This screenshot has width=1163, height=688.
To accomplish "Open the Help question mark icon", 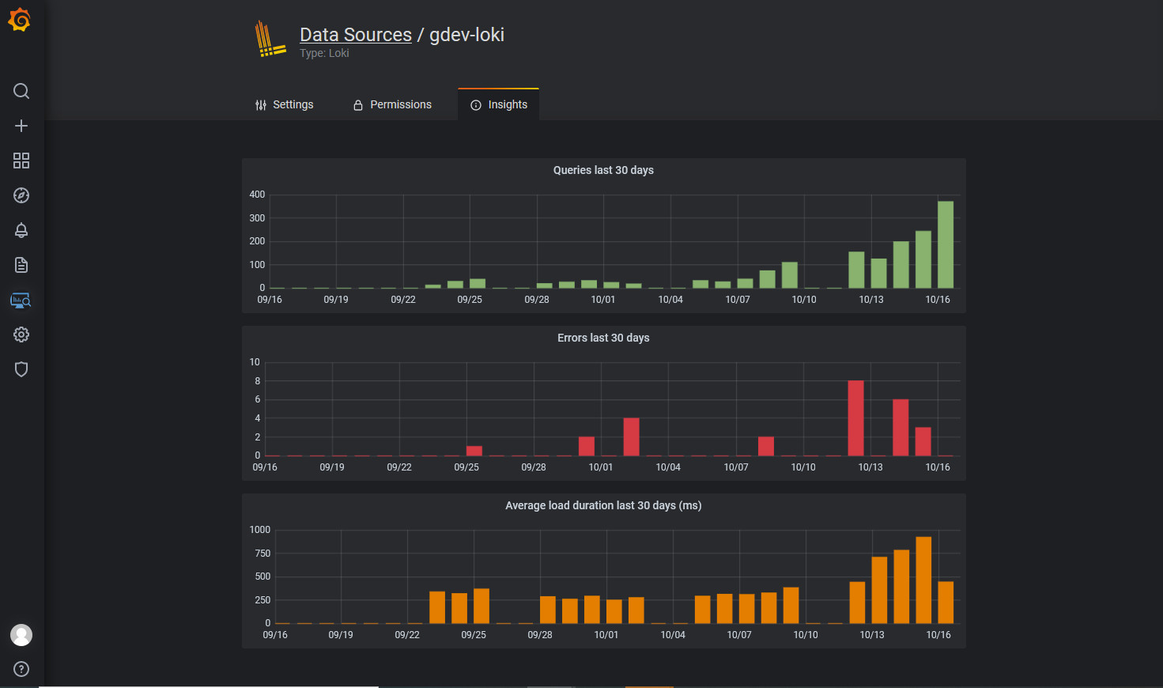I will click(21, 669).
